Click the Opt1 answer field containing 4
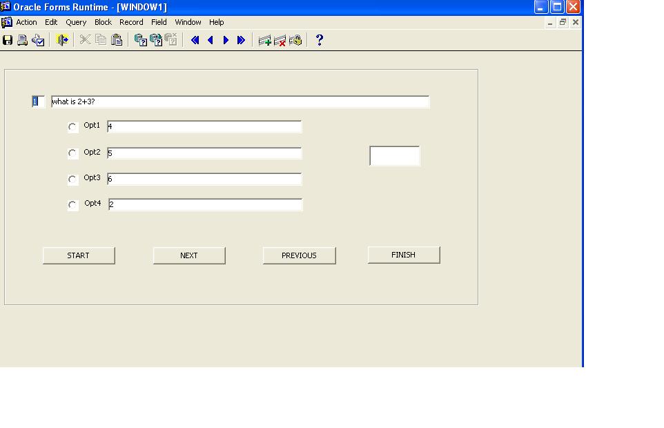 click(204, 126)
